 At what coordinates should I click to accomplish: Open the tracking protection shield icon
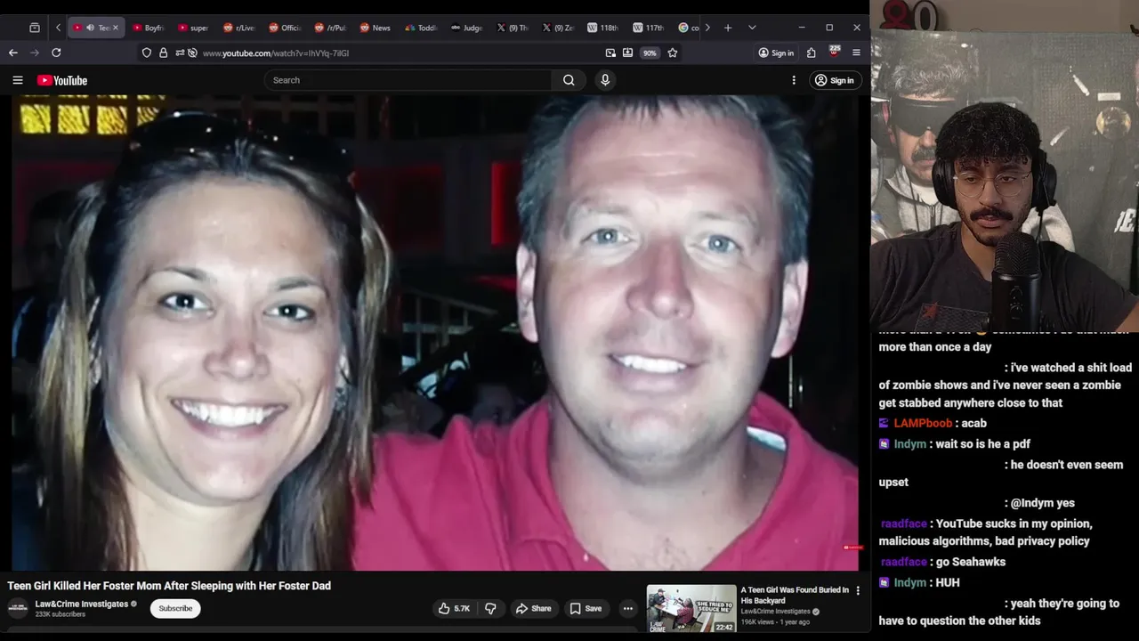(147, 53)
